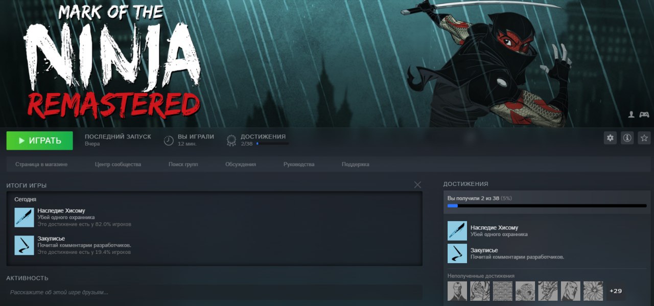Click the '12 мин.' playtime value
Viewport: 654px width, 306px height.
pyautogui.click(x=187, y=144)
